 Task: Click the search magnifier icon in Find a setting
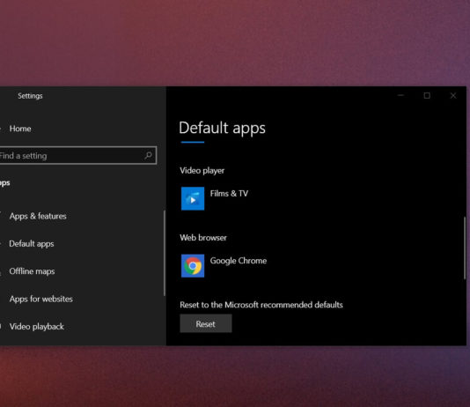pos(149,155)
